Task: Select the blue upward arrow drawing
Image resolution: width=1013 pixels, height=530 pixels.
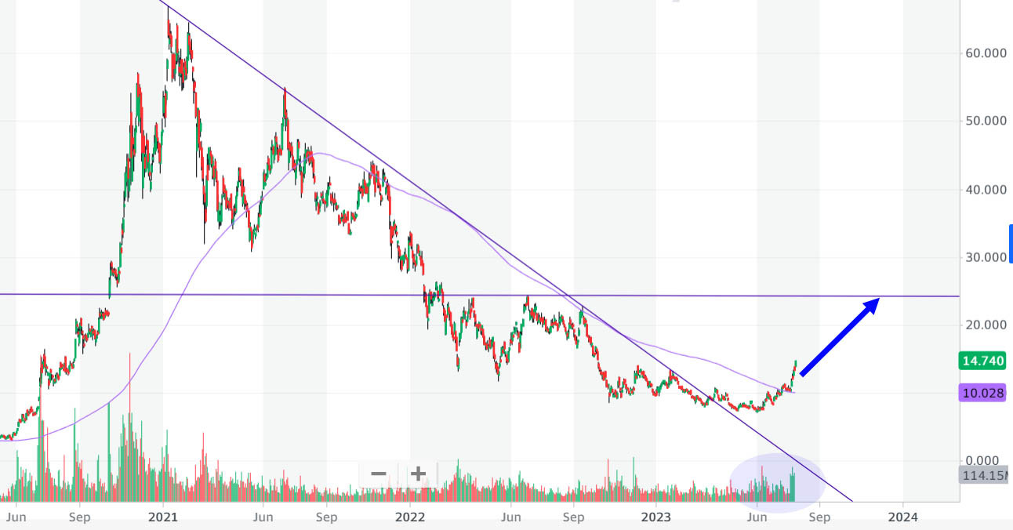Action: [x=839, y=336]
